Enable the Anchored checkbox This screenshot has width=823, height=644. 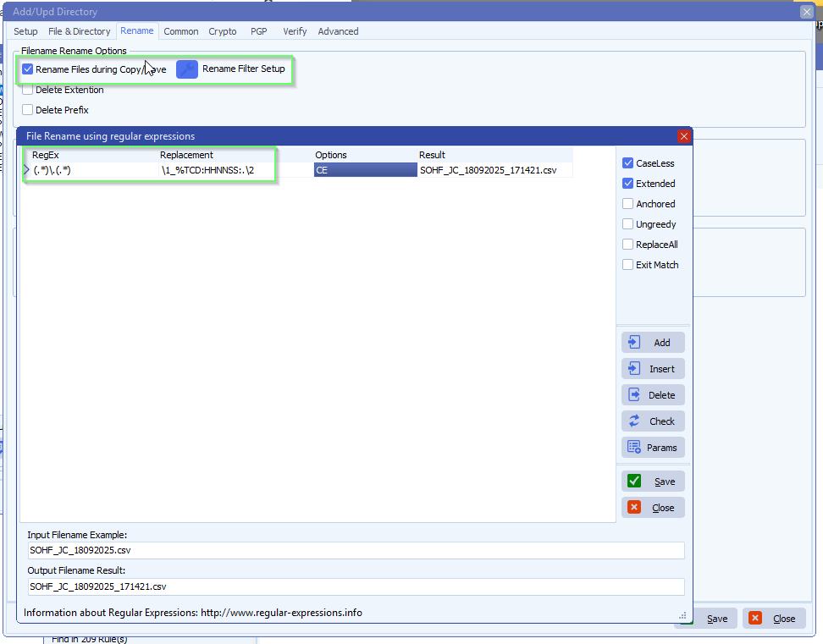coord(628,204)
